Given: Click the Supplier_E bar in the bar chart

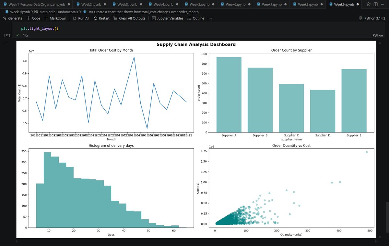Looking at the screenshot, I should (354, 101).
